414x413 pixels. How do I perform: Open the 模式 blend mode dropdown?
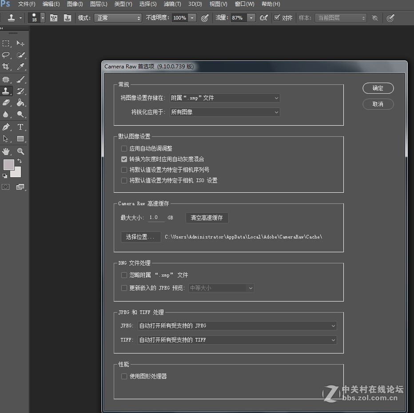(118, 18)
